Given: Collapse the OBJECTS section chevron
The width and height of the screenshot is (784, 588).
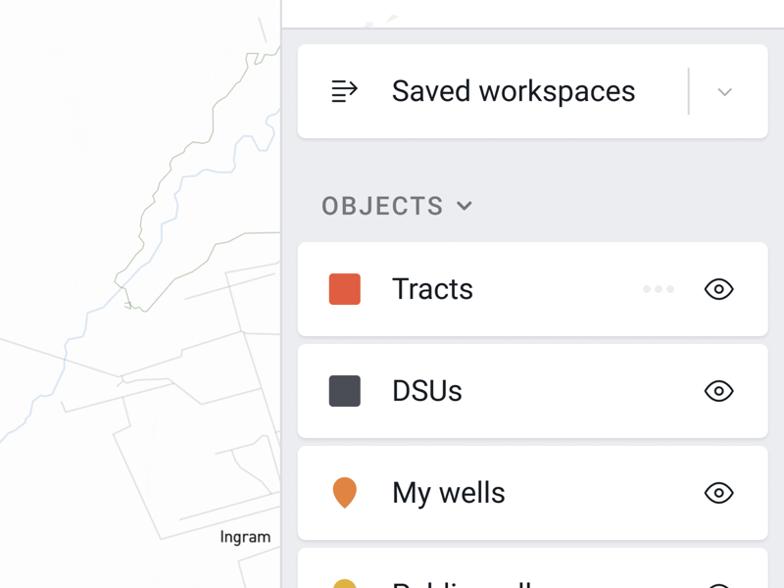Looking at the screenshot, I should tap(465, 206).
